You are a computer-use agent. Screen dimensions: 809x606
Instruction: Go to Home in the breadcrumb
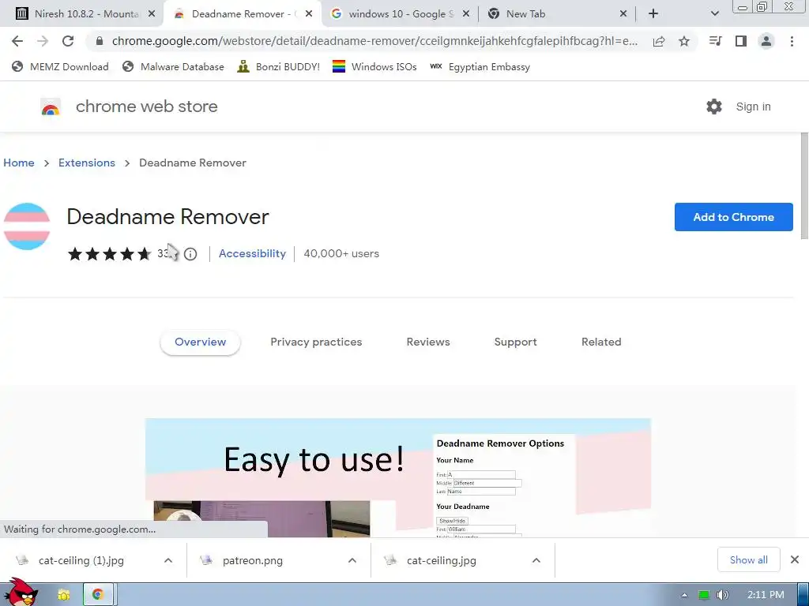[x=19, y=163]
